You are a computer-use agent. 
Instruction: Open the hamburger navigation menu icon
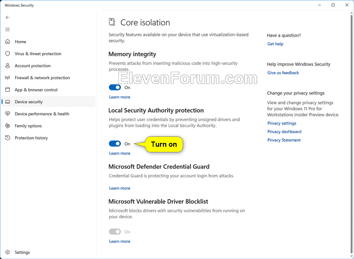[x=8, y=30]
